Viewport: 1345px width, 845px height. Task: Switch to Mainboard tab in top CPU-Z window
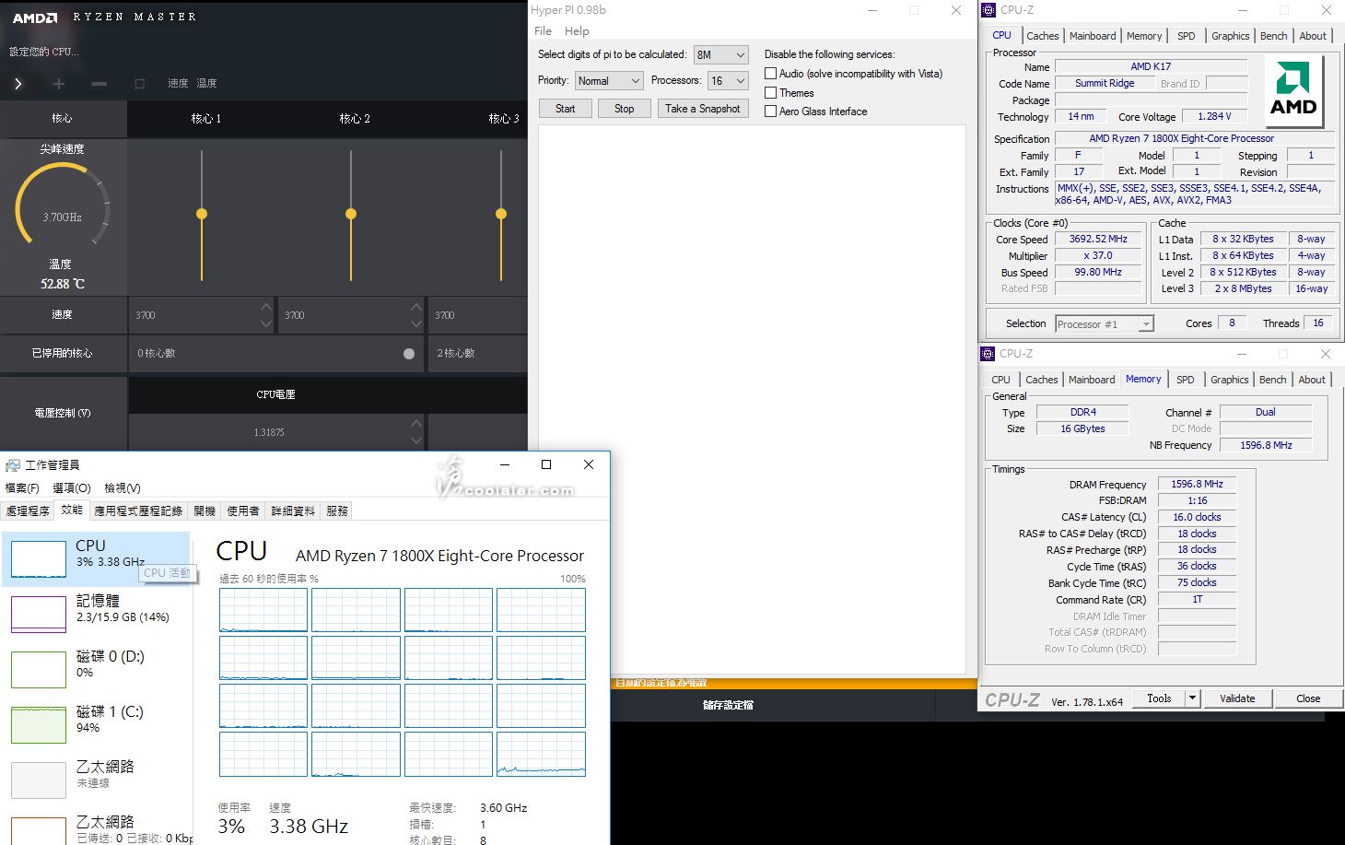point(1093,36)
